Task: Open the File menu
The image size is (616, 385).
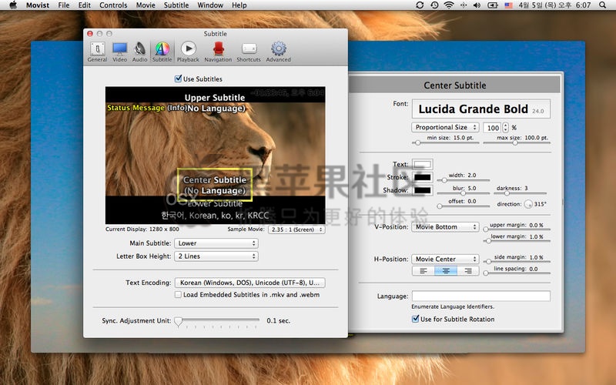Action: (64, 5)
